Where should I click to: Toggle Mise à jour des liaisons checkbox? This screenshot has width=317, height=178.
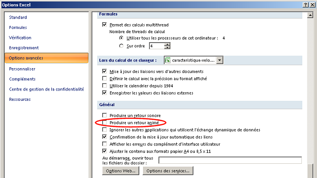105,71
